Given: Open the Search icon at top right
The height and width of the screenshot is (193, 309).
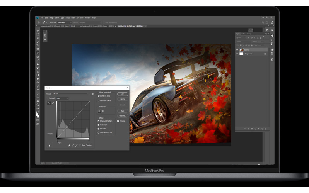Looking at the screenshot, I should coord(263,22).
